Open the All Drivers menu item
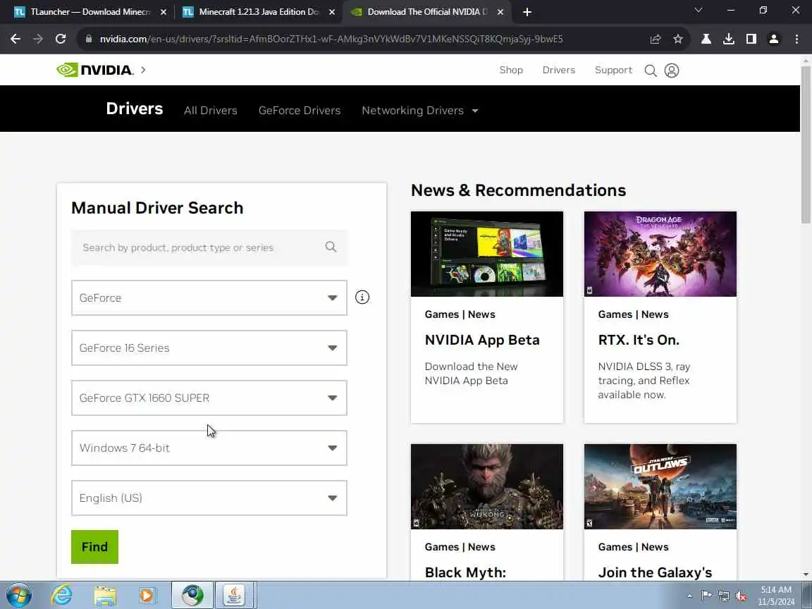The width and height of the screenshot is (812, 609). tap(211, 110)
